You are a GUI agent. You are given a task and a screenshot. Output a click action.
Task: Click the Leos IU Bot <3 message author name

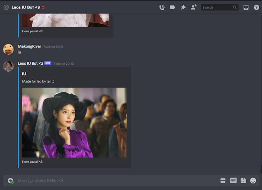point(30,64)
